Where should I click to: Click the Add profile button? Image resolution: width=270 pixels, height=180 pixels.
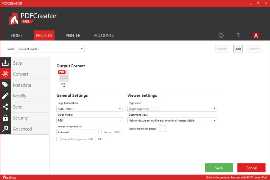[238, 49]
